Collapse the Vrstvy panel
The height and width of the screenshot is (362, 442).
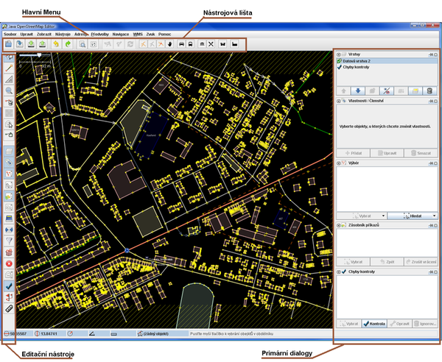(x=339, y=54)
